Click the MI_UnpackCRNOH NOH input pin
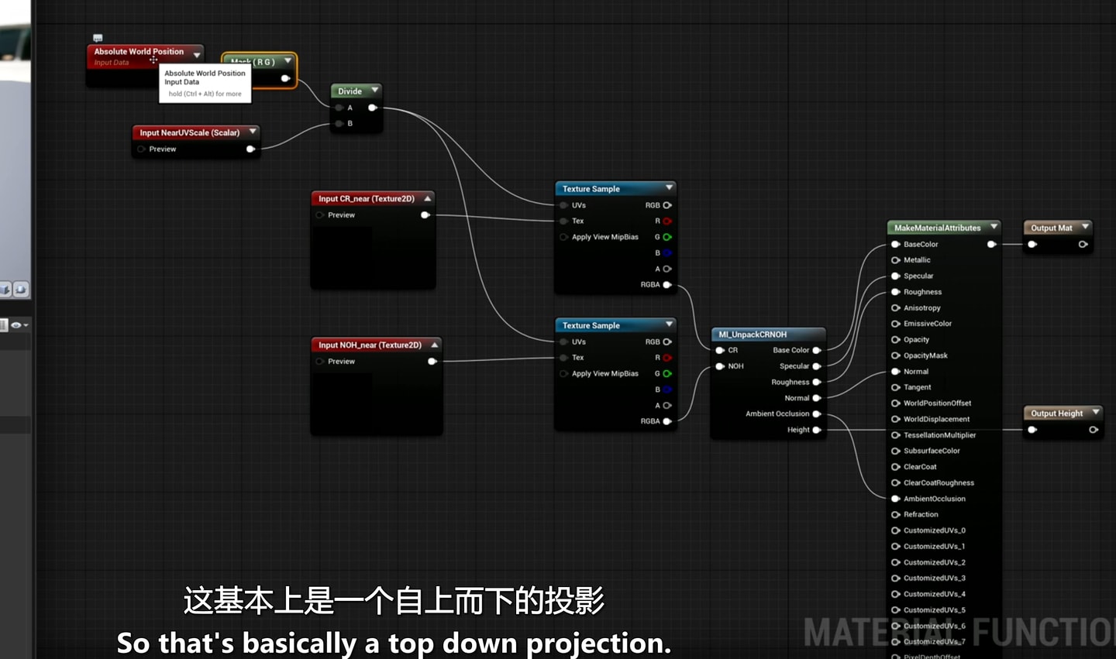This screenshot has height=659, width=1116. pyautogui.click(x=720, y=366)
